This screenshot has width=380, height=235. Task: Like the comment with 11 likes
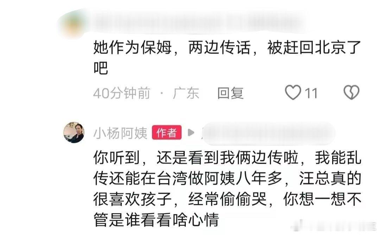click(x=293, y=93)
